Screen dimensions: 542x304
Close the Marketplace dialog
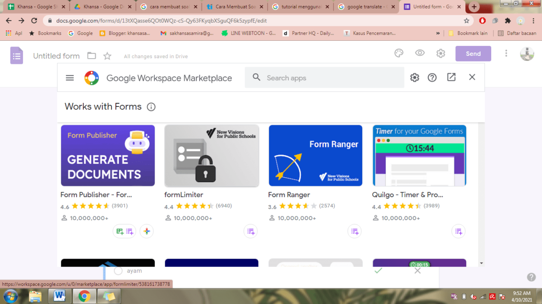click(x=472, y=77)
